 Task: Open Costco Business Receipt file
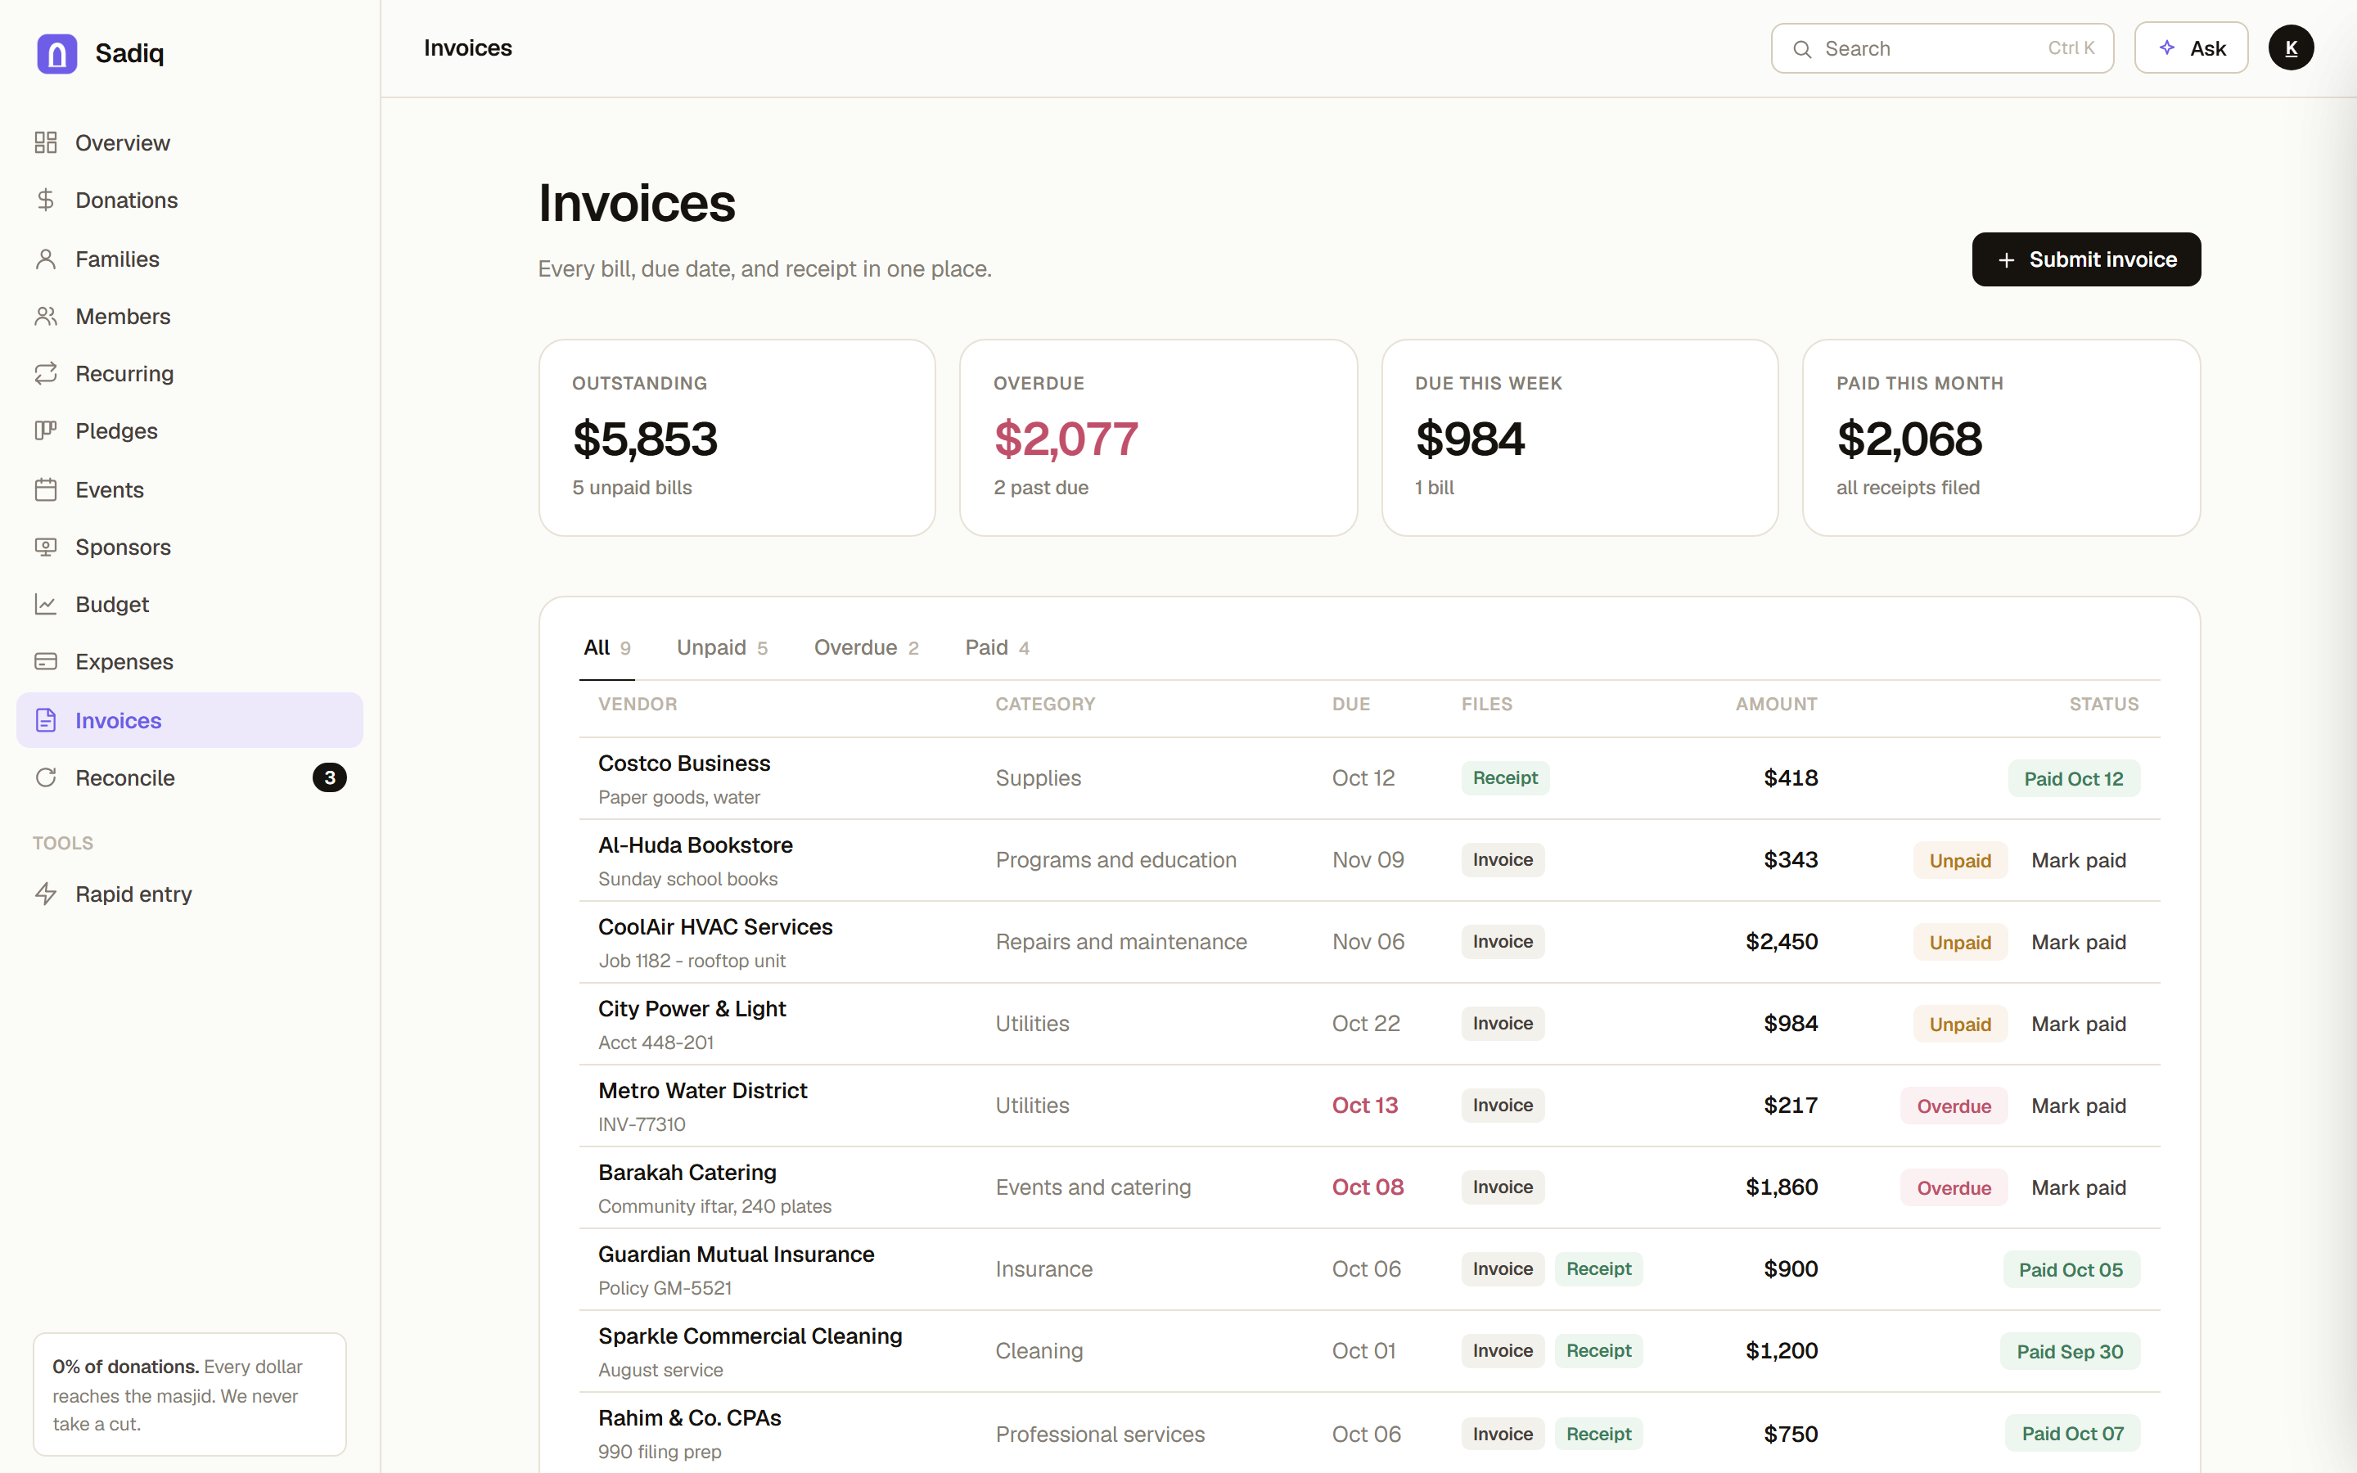pyautogui.click(x=1505, y=778)
